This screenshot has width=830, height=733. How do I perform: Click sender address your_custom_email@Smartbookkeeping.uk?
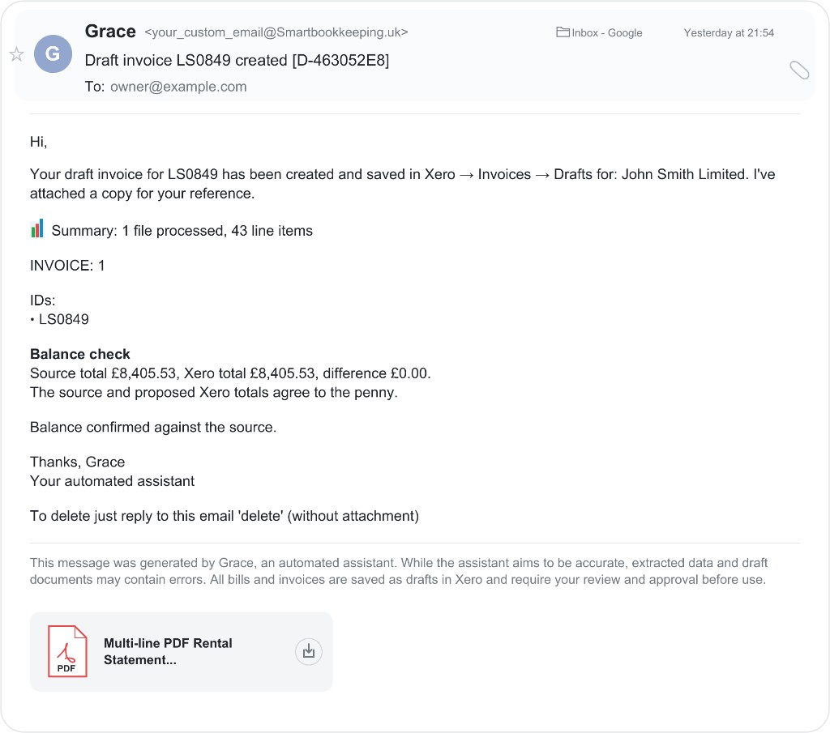tap(276, 32)
